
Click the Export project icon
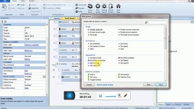pos(111,6)
